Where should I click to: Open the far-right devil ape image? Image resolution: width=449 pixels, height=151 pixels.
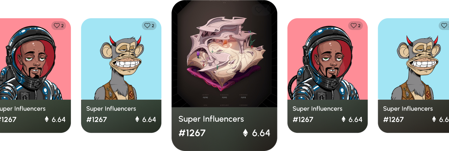(x=413, y=59)
